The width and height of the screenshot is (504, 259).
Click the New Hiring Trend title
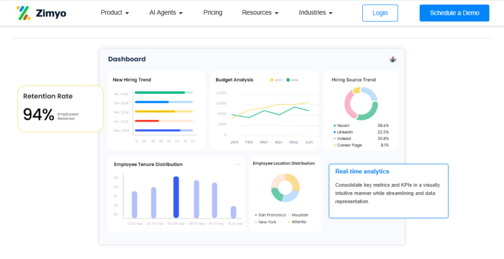132,80
